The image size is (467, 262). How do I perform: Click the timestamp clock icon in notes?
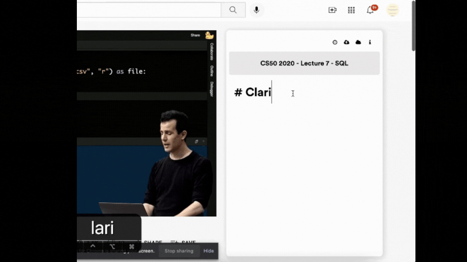point(335,42)
